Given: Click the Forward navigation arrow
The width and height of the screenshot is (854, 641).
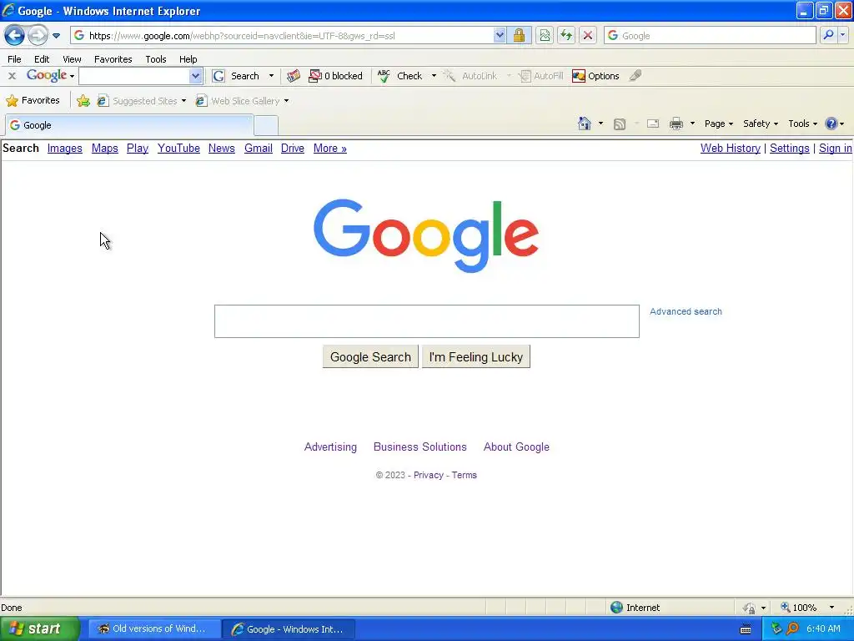Looking at the screenshot, I should (38, 36).
